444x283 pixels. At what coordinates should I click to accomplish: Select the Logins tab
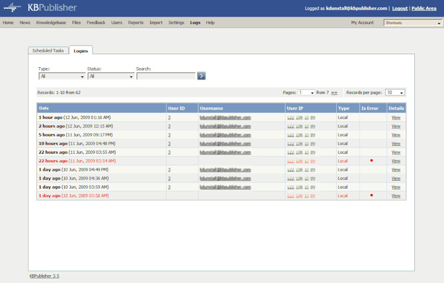tap(81, 51)
